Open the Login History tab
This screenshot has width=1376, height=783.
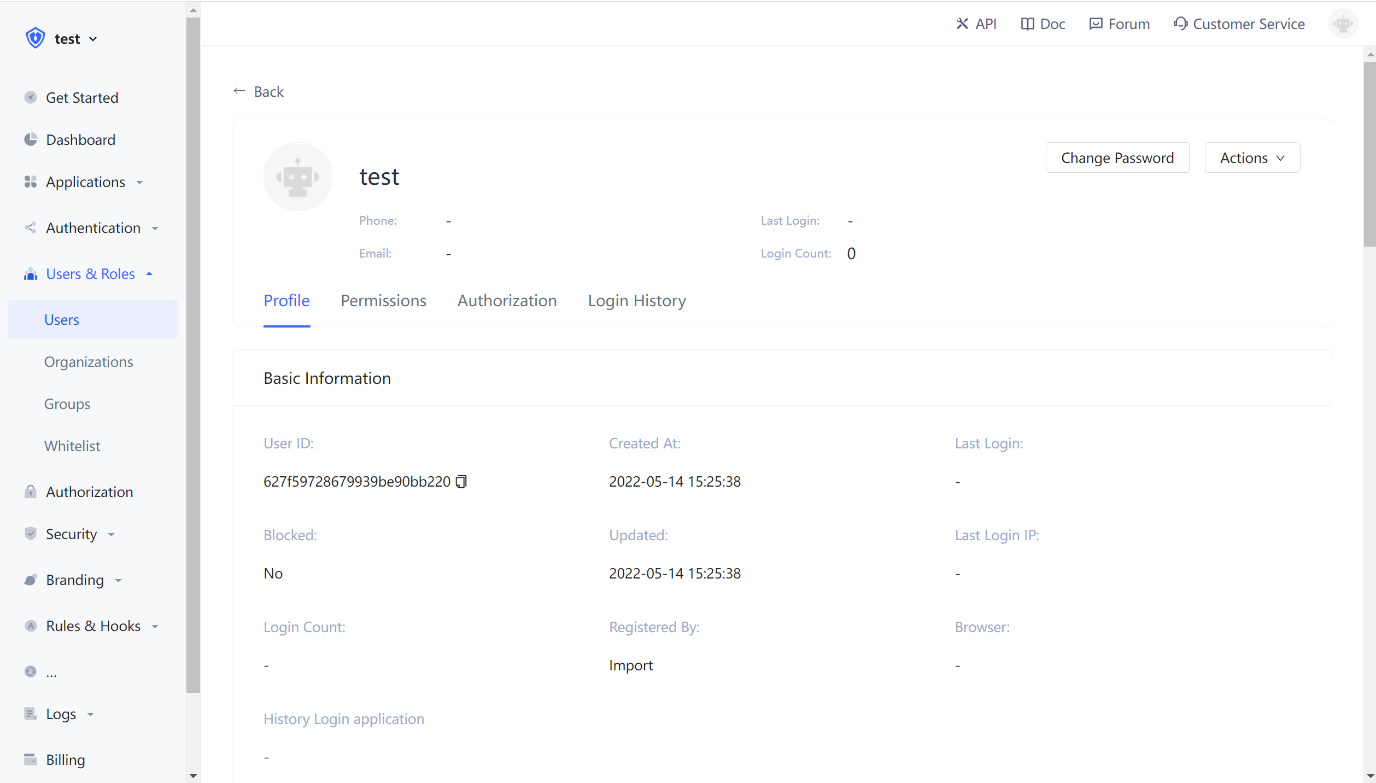636,300
